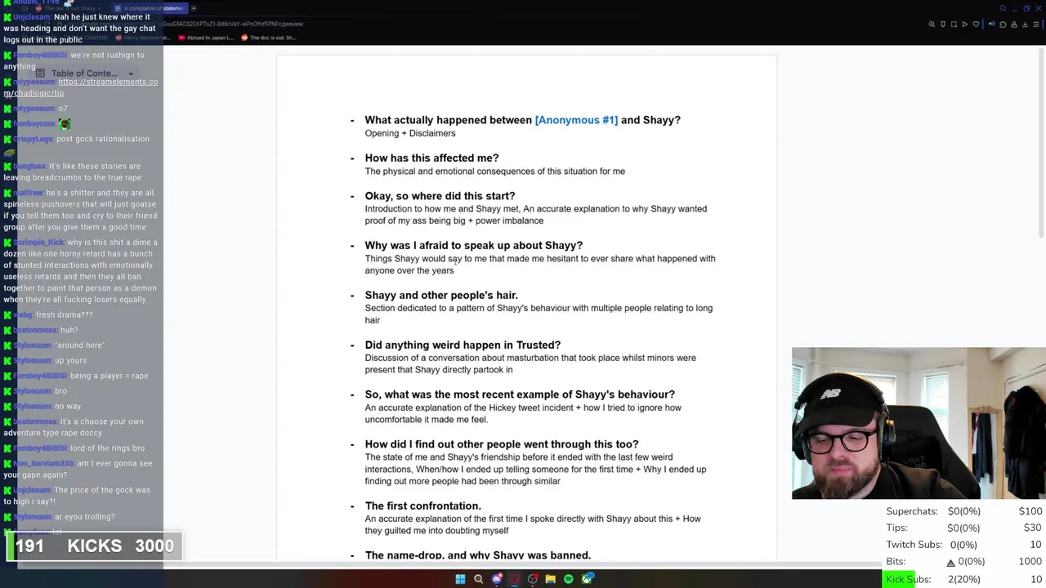Image resolution: width=1046 pixels, height=588 pixels.
Task: Click the megaphone icon in browser toolbar
Action: point(992,24)
